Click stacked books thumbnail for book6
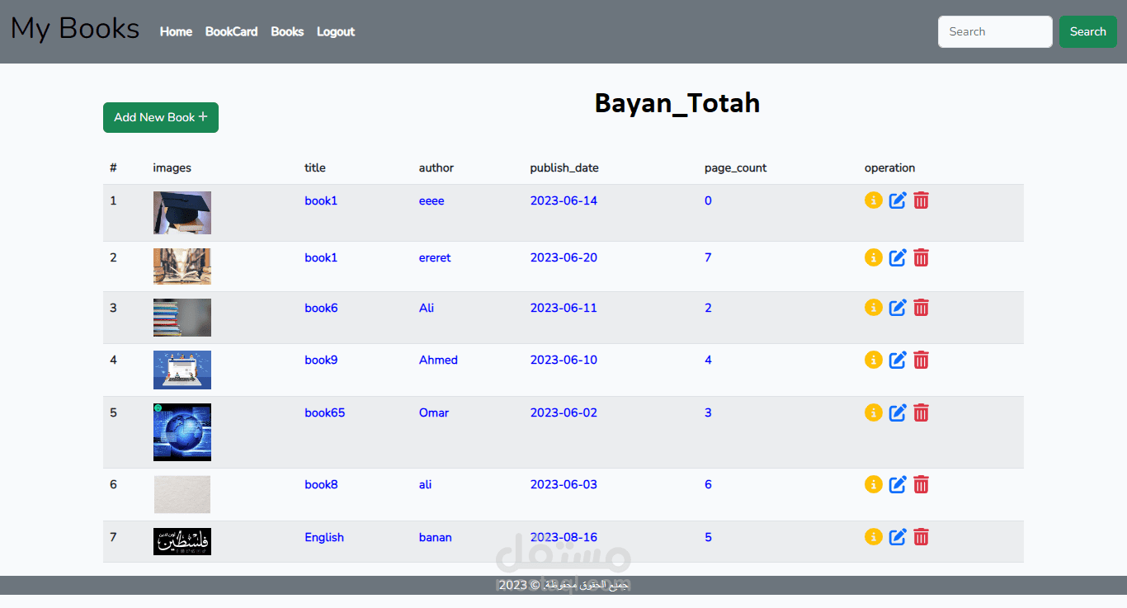 [182, 318]
